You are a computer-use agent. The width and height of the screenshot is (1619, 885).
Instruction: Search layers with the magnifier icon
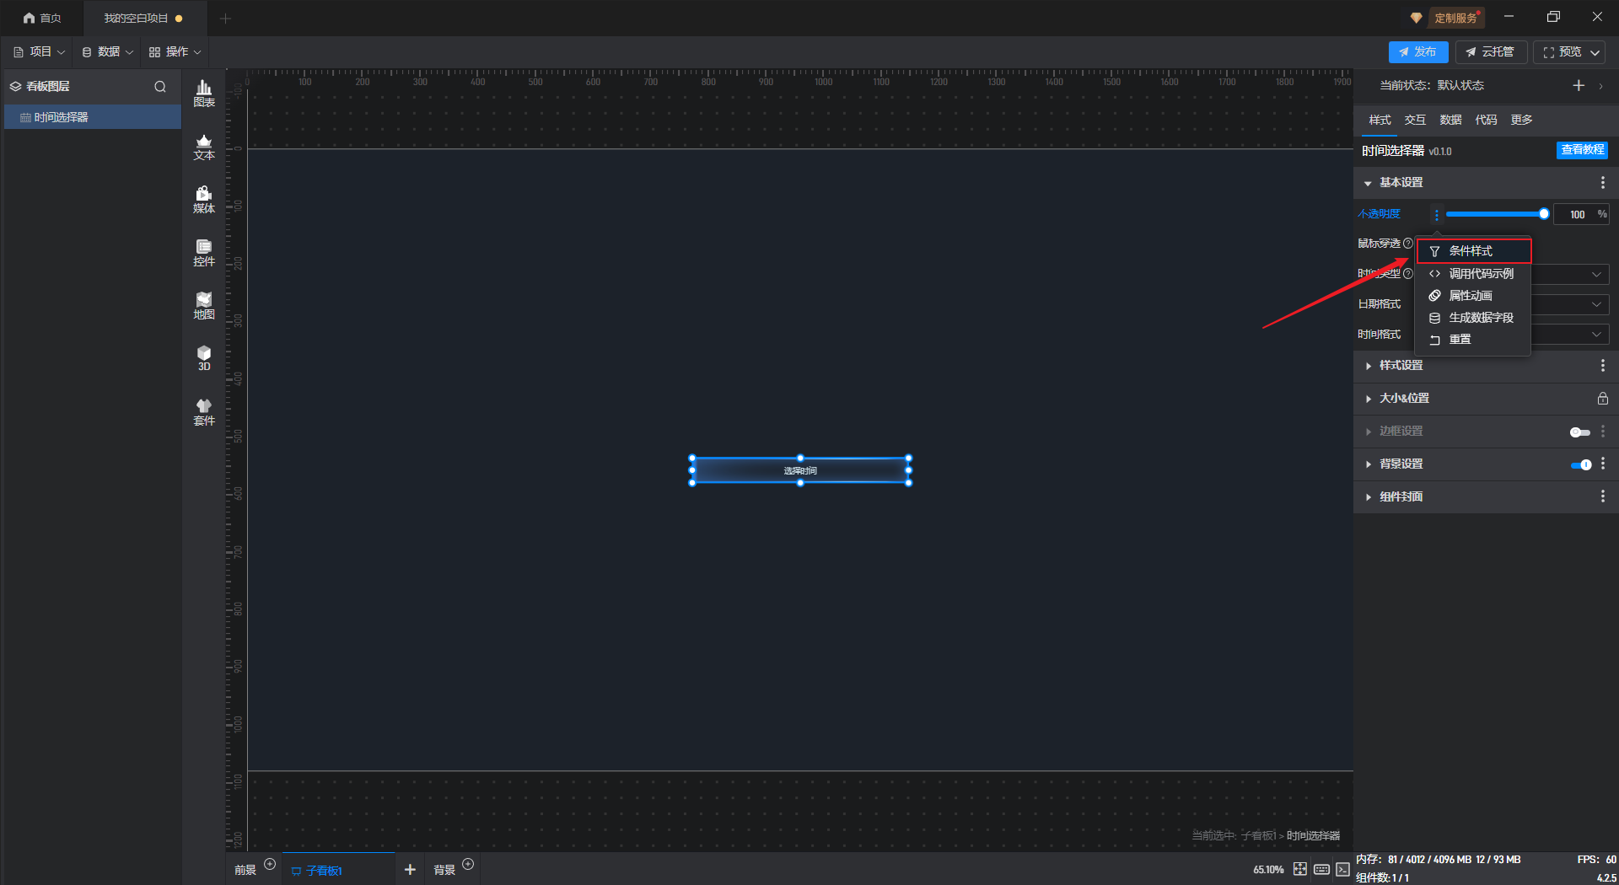coord(160,87)
